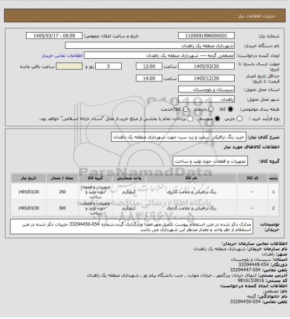The height and width of the screenshot is (319, 290).
Task: Click the delivery city field زاهدان
Action: click(206, 99)
